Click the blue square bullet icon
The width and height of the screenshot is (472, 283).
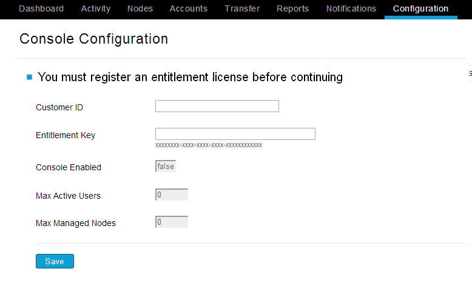click(30, 78)
